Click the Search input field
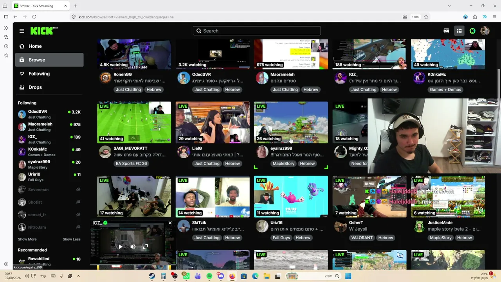Image resolution: width=501 pixels, height=282 pixels. click(257, 31)
